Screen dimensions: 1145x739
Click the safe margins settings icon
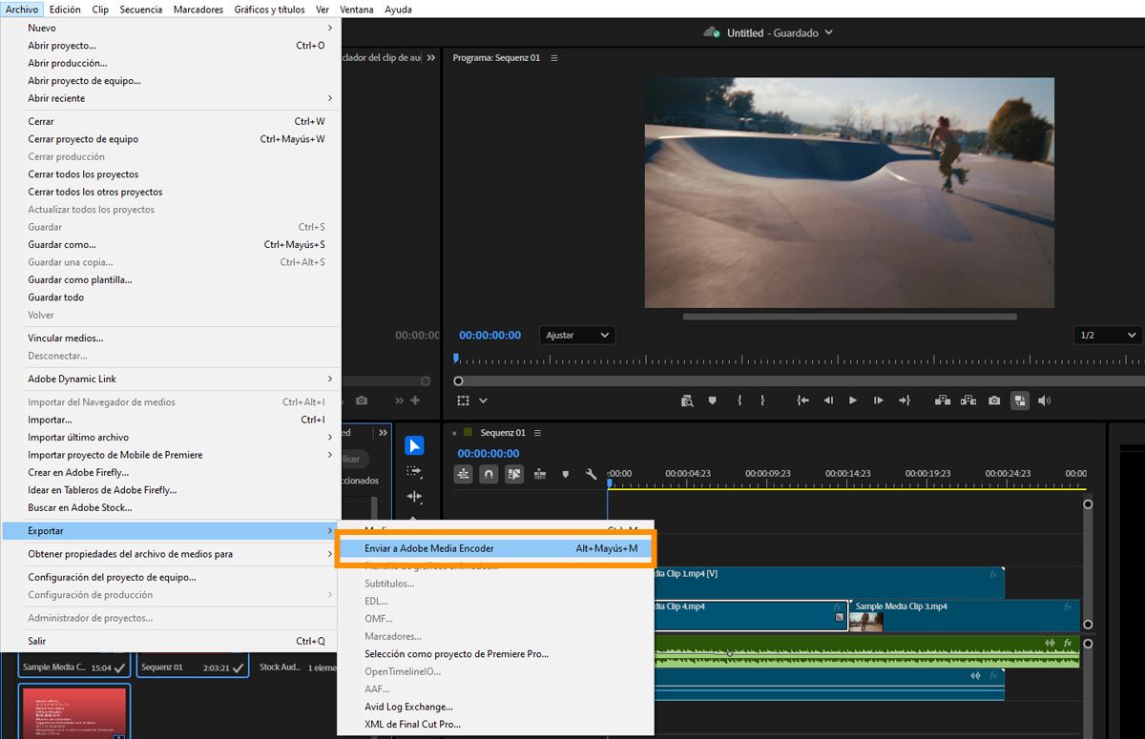point(463,401)
